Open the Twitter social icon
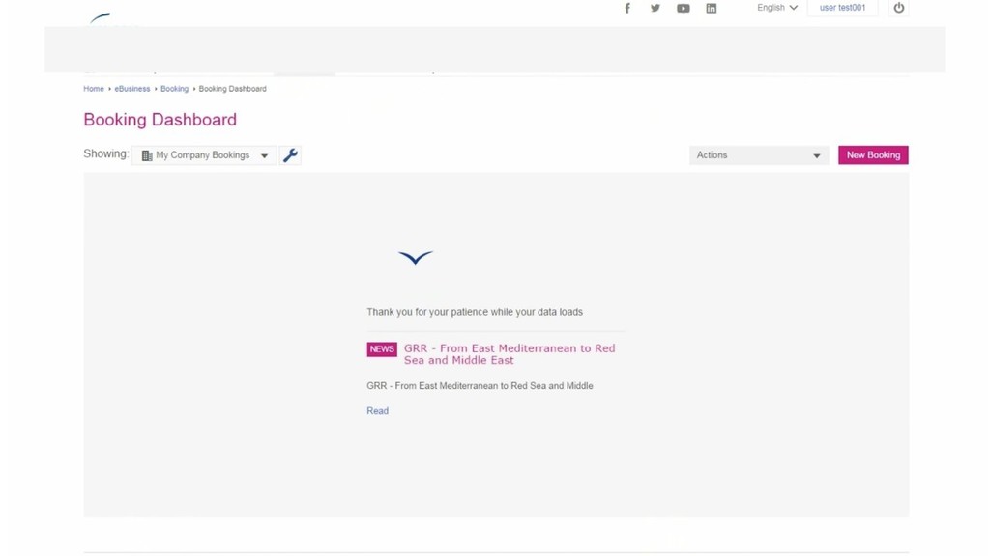 click(655, 8)
